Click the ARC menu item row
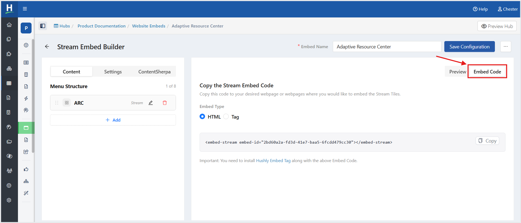 (x=113, y=103)
